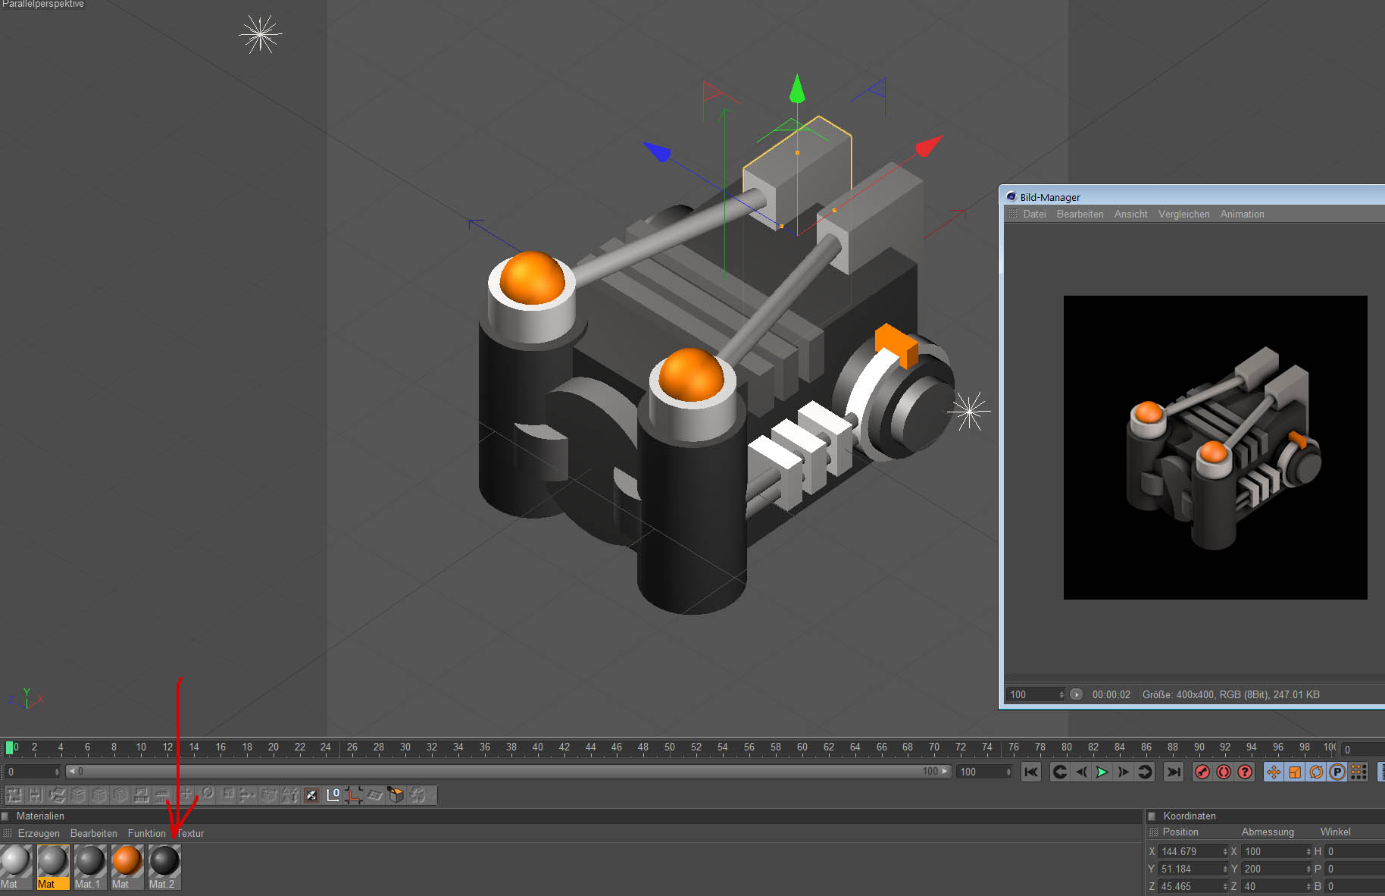
Task: Select the orange Mat material
Action: [127, 866]
